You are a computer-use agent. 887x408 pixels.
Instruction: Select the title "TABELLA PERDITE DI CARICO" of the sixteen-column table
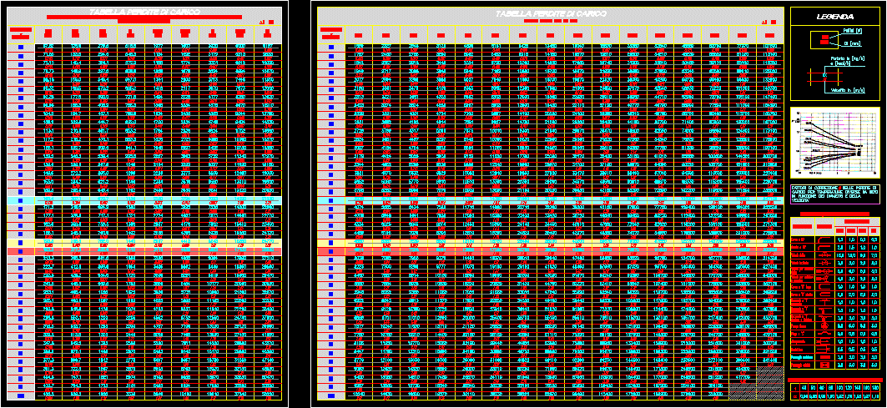551,13
